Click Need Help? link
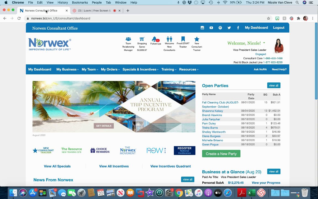This screenshot has width=318, height=199. [x=279, y=69]
